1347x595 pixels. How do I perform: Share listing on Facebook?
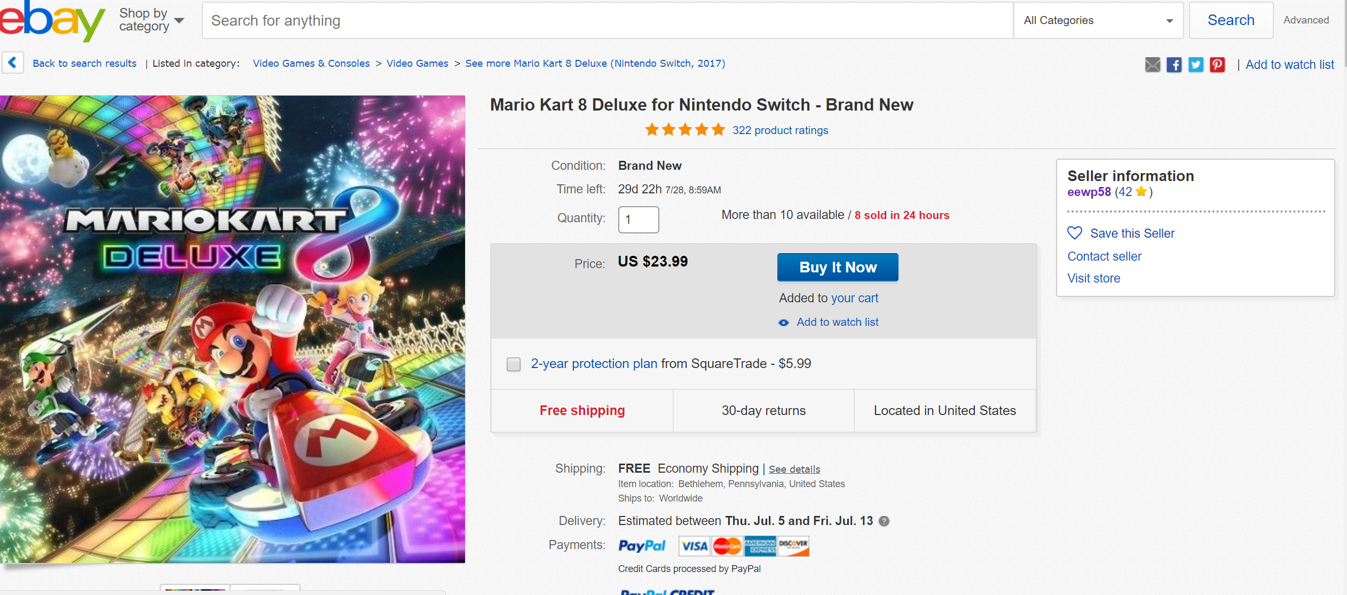coord(1174,65)
